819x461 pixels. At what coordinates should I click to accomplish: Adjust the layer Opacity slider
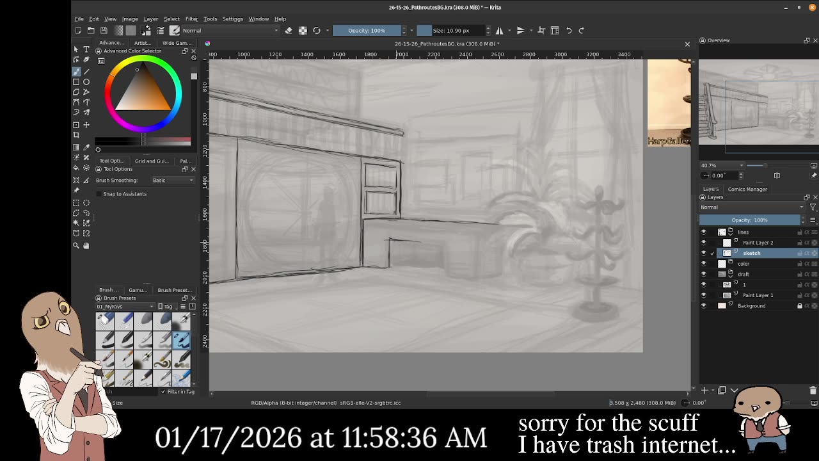pos(749,220)
